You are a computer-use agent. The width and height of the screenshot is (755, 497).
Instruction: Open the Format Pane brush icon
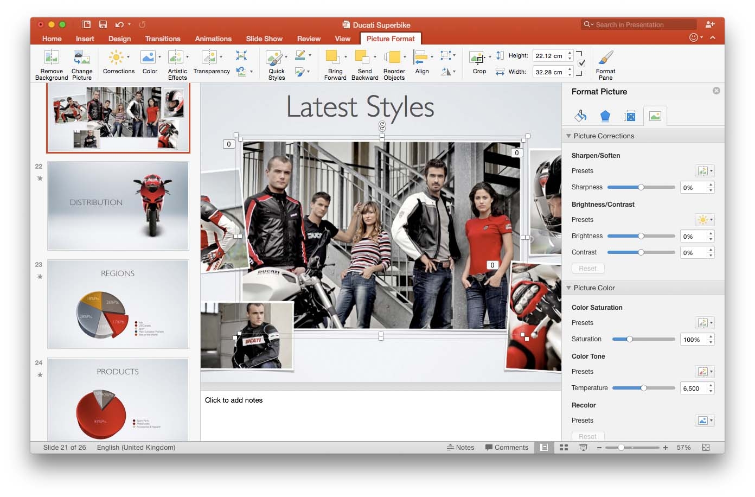605,57
